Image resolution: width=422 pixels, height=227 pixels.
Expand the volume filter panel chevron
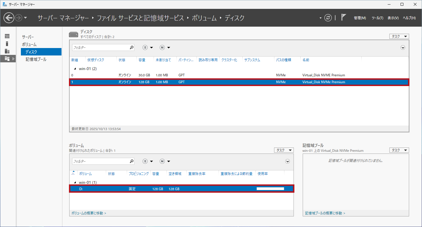288,162
